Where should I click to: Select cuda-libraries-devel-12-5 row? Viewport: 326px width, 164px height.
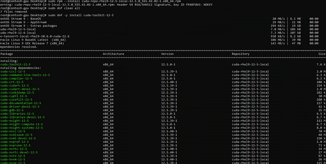[x=163, y=117]
